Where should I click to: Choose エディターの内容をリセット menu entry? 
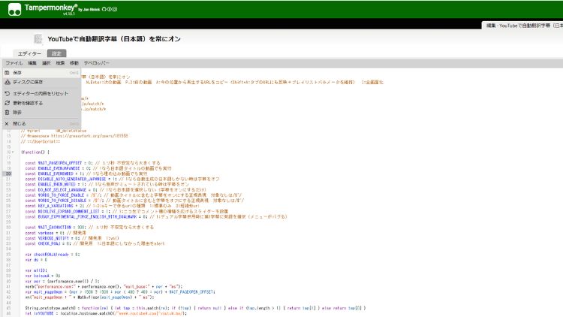[41, 93]
